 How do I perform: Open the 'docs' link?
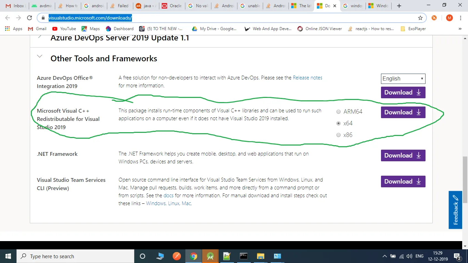(169, 196)
